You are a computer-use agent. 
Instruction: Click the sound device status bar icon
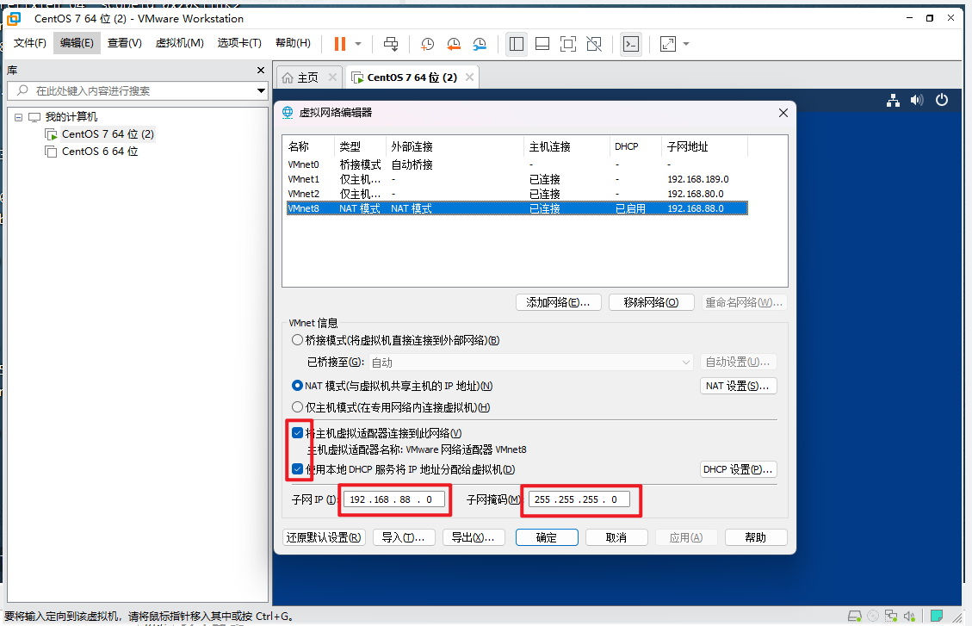tap(909, 615)
